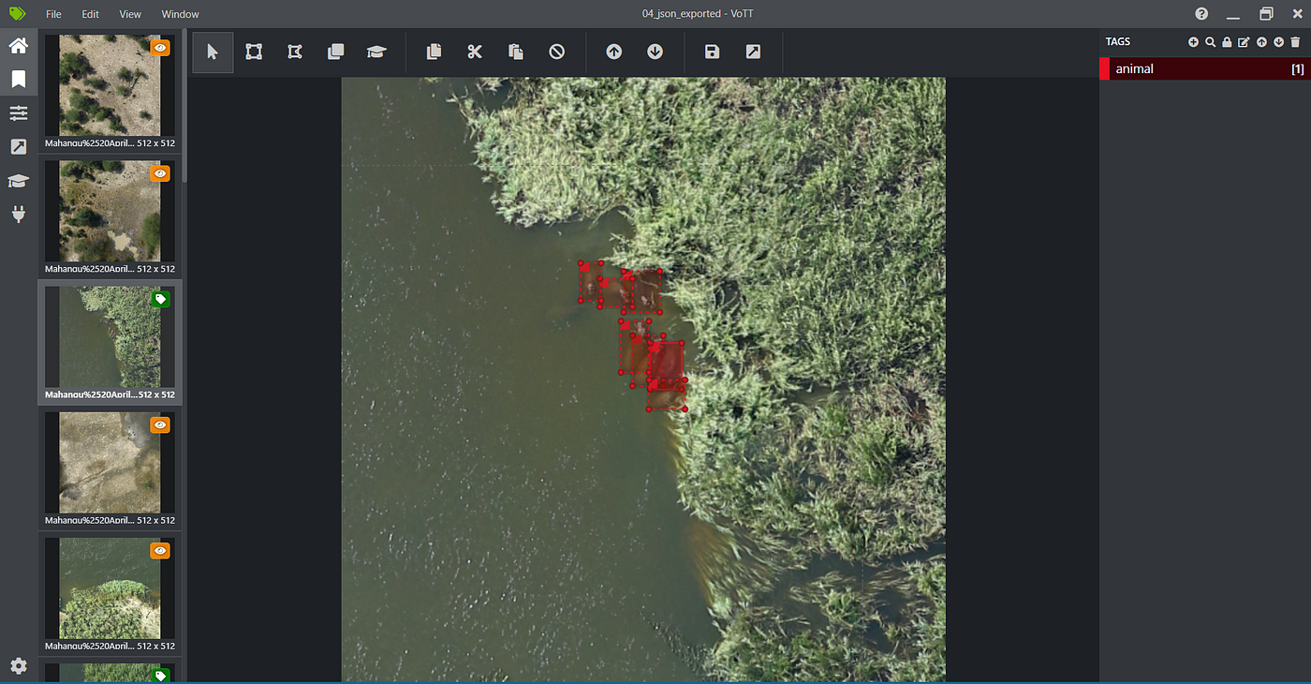Paste regions using clipboard icon
The height and width of the screenshot is (684, 1311).
point(516,52)
